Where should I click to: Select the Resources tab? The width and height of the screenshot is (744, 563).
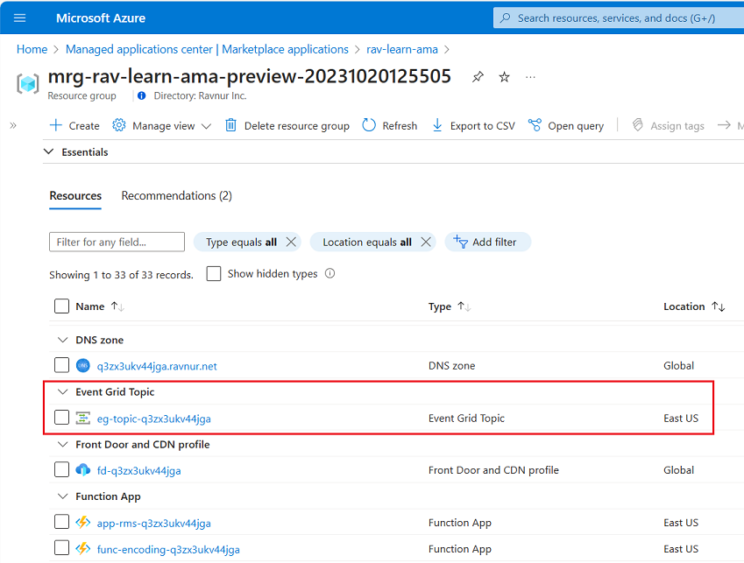pyautogui.click(x=75, y=195)
